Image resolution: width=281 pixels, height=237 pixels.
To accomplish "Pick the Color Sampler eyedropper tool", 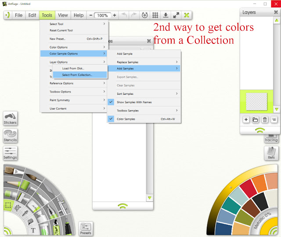I will (25, 214).
